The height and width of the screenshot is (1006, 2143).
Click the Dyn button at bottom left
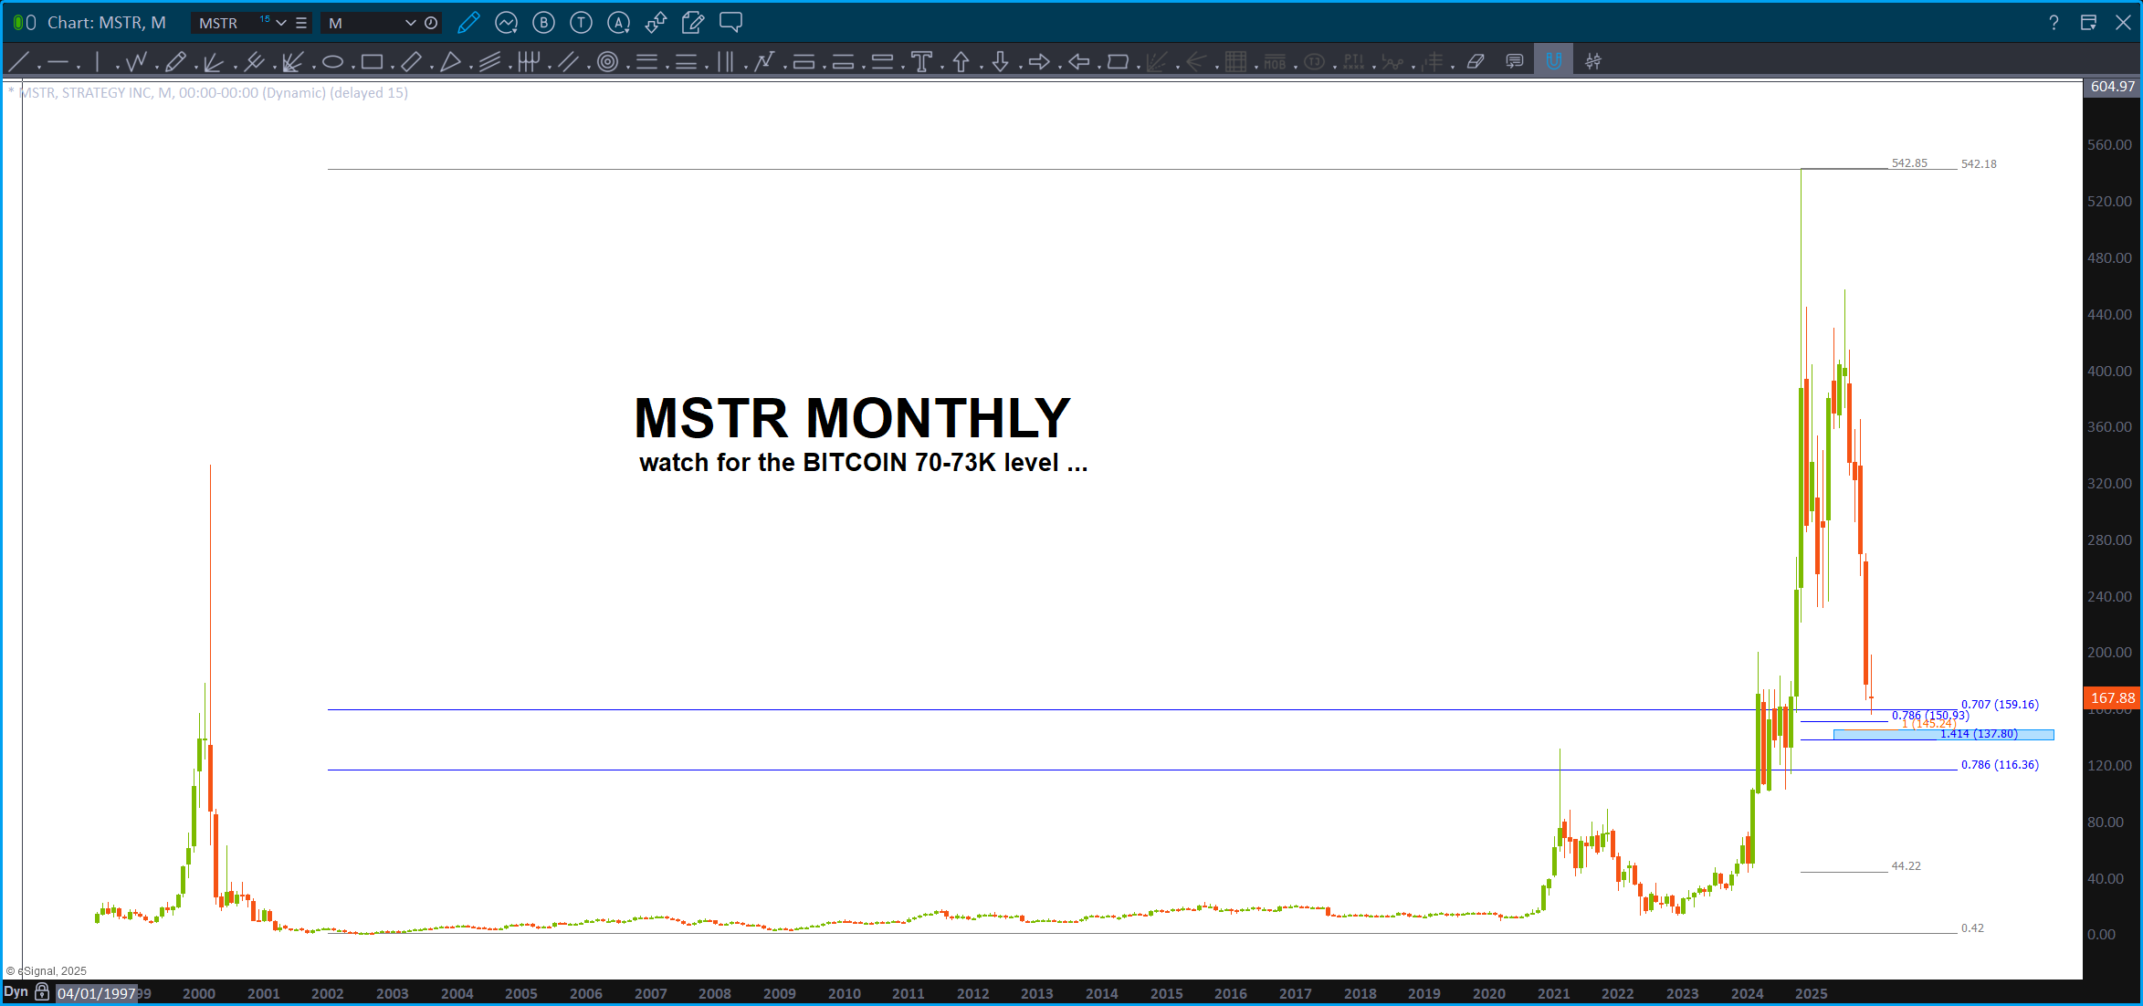[x=16, y=992]
